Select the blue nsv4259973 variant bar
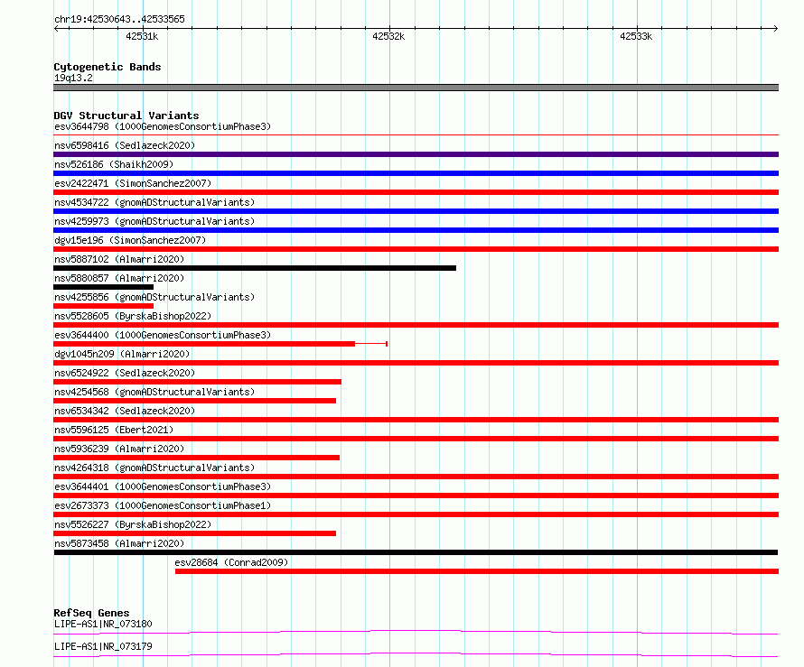This screenshot has height=667, width=804. 416,230
